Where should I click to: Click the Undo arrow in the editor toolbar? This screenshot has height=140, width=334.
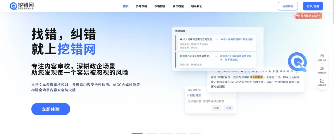[212, 72]
